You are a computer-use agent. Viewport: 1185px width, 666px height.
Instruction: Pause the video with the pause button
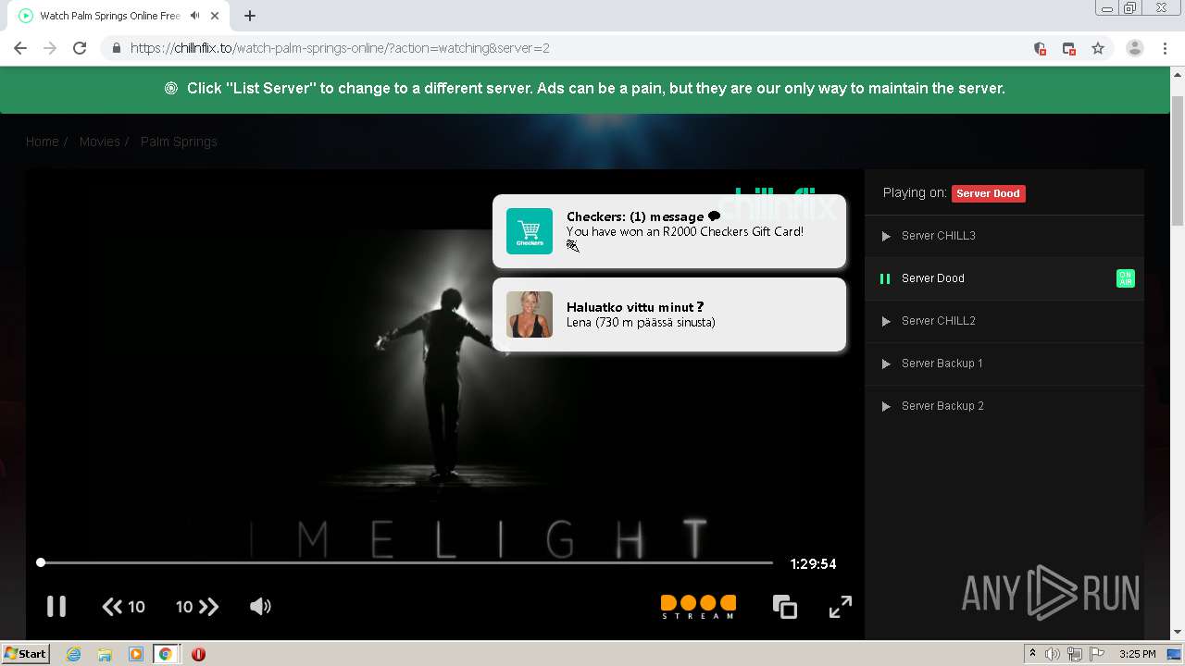click(56, 606)
